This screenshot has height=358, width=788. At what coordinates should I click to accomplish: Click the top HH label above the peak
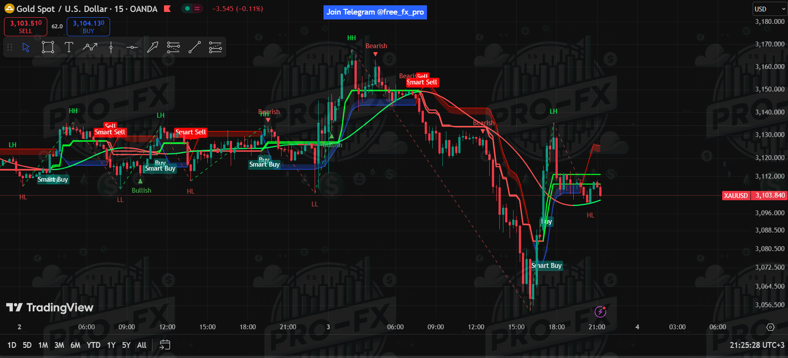pyautogui.click(x=351, y=38)
